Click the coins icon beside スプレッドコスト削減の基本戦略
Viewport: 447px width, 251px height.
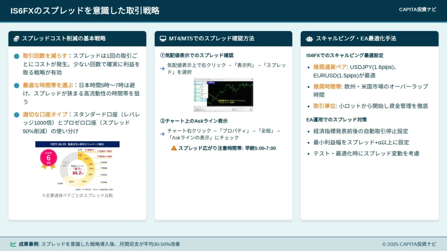pyautogui.click(x=16, y=39)
